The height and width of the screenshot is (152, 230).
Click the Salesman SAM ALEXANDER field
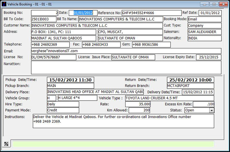205,32
